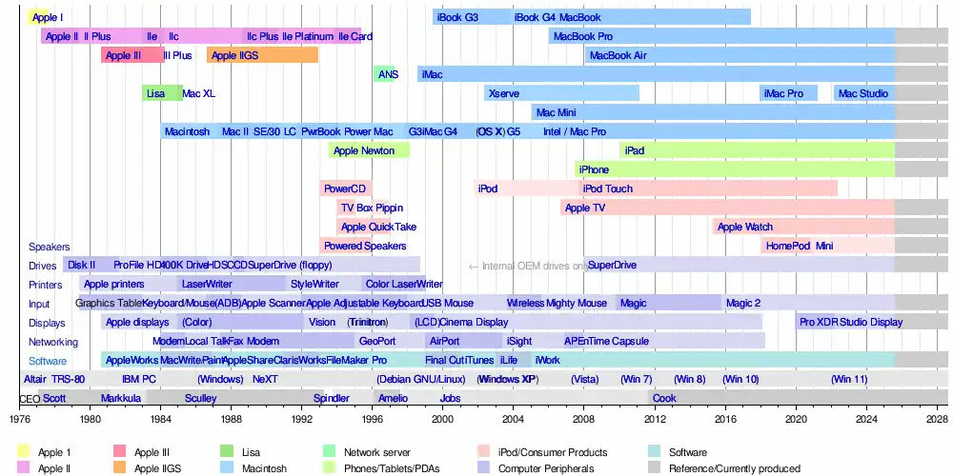The height and width of the screenshot is (476, 953).
Task: Open the MacBook Air timeline entry
Action: [x=618, y=55]
